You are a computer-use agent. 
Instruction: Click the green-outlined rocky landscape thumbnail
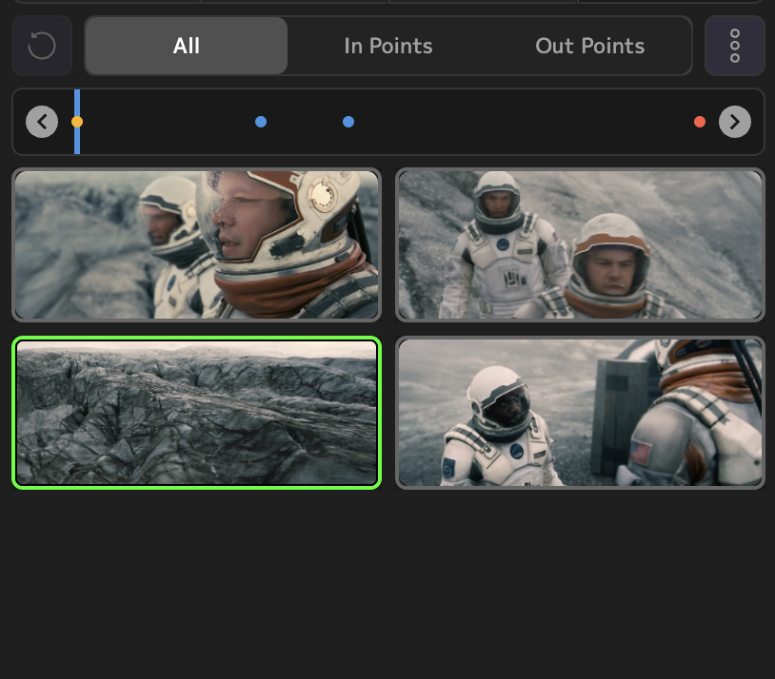click(x=196, y=413)
